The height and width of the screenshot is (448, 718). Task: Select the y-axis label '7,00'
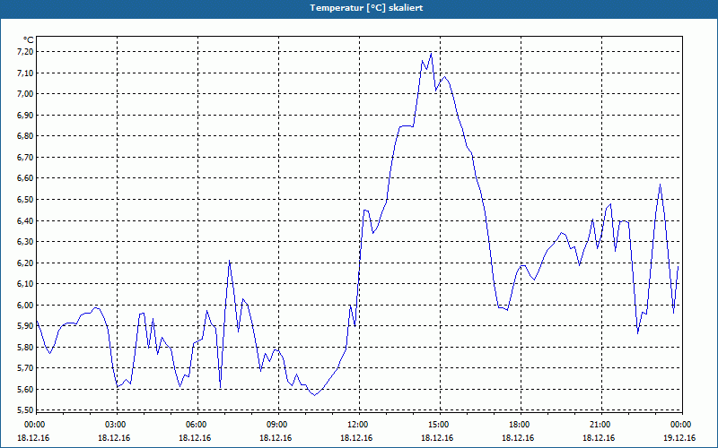click(26, 94)
